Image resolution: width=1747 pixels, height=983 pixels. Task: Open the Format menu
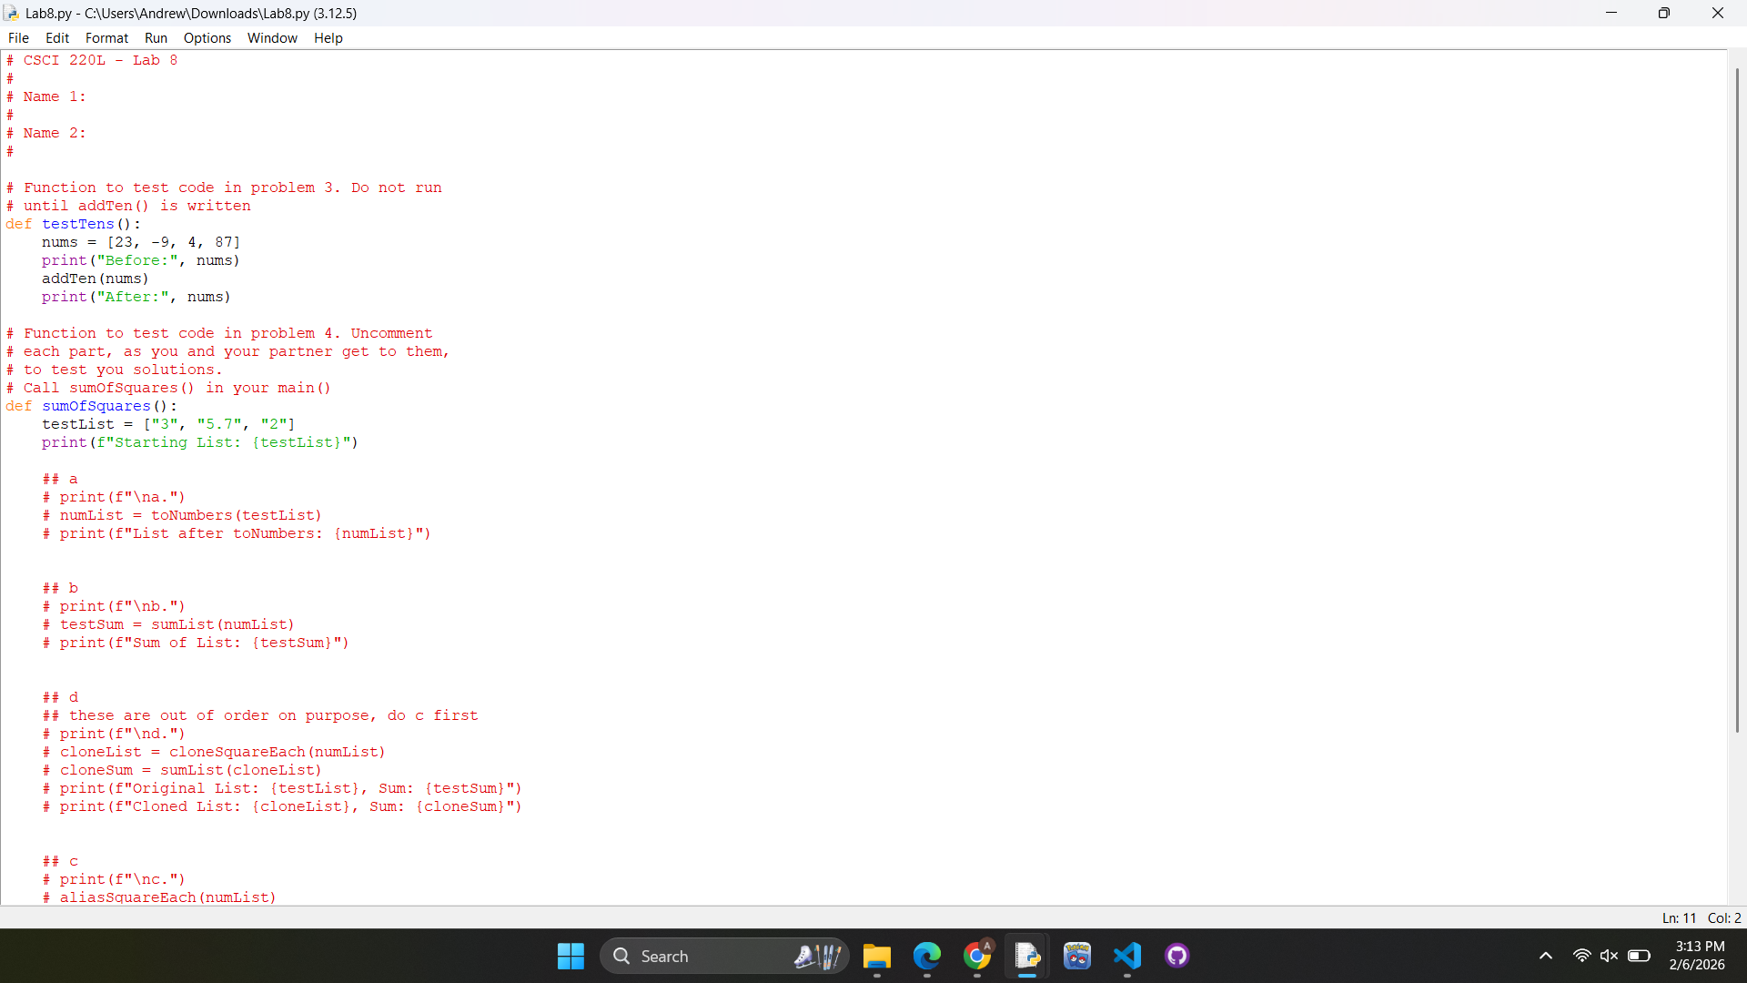coord(106,38)
